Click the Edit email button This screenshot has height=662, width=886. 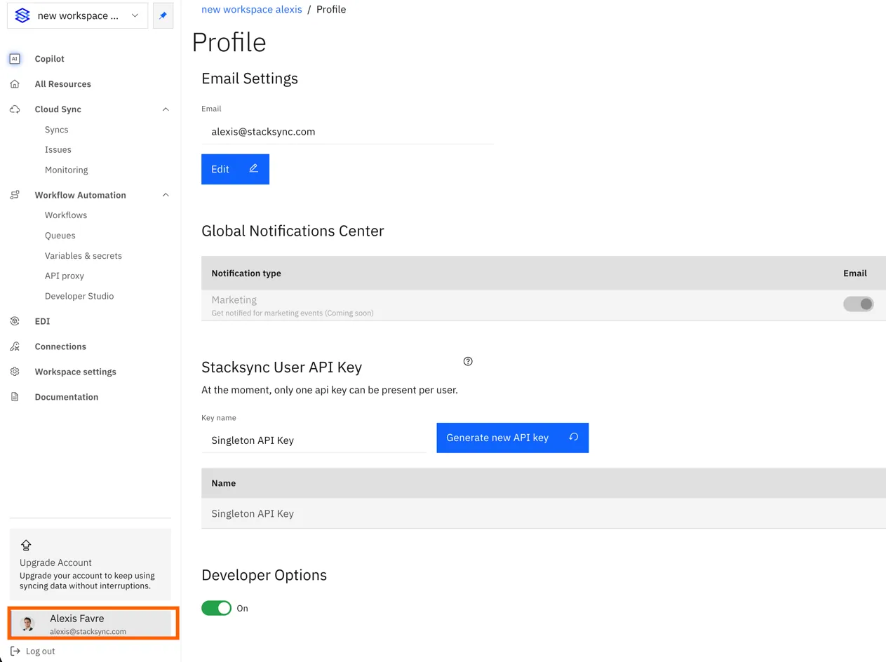coord(235,169)
